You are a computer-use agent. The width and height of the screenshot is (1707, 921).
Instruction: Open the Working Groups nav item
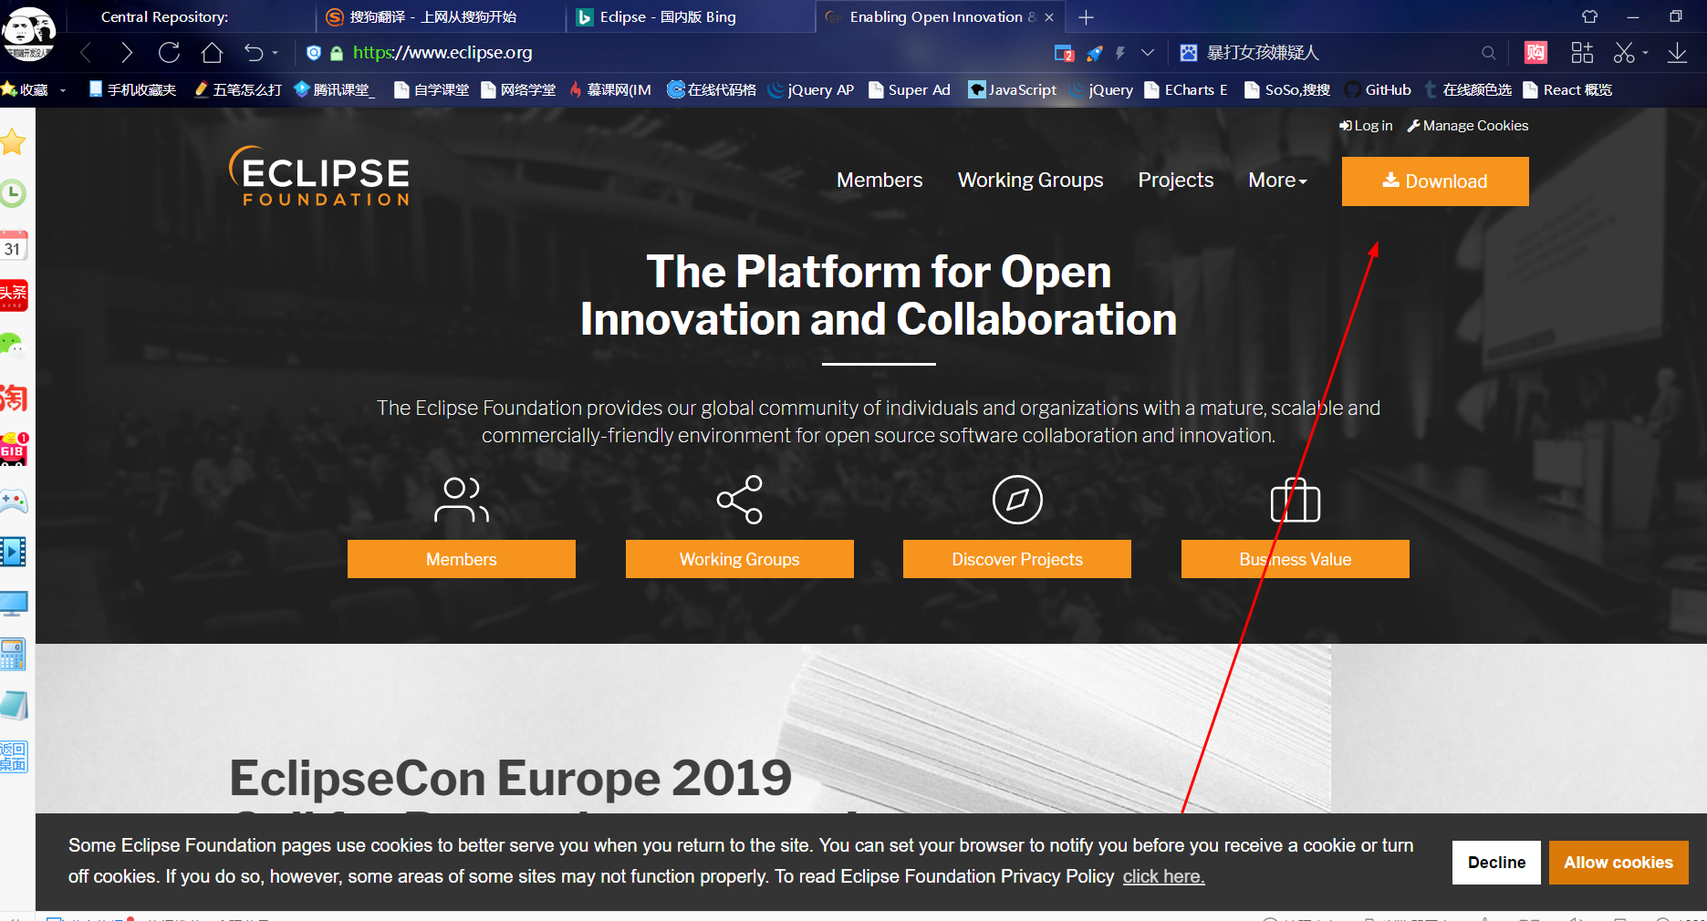pyautogui.click(x=1030, y=180)
